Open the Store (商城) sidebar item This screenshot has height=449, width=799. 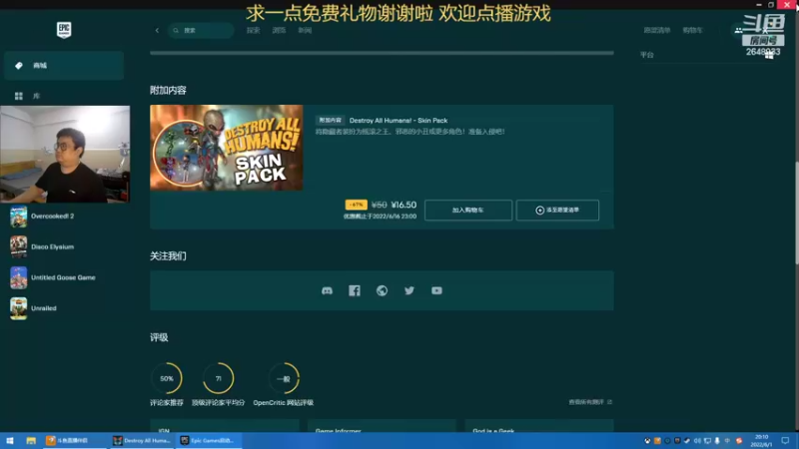(64, 65)
